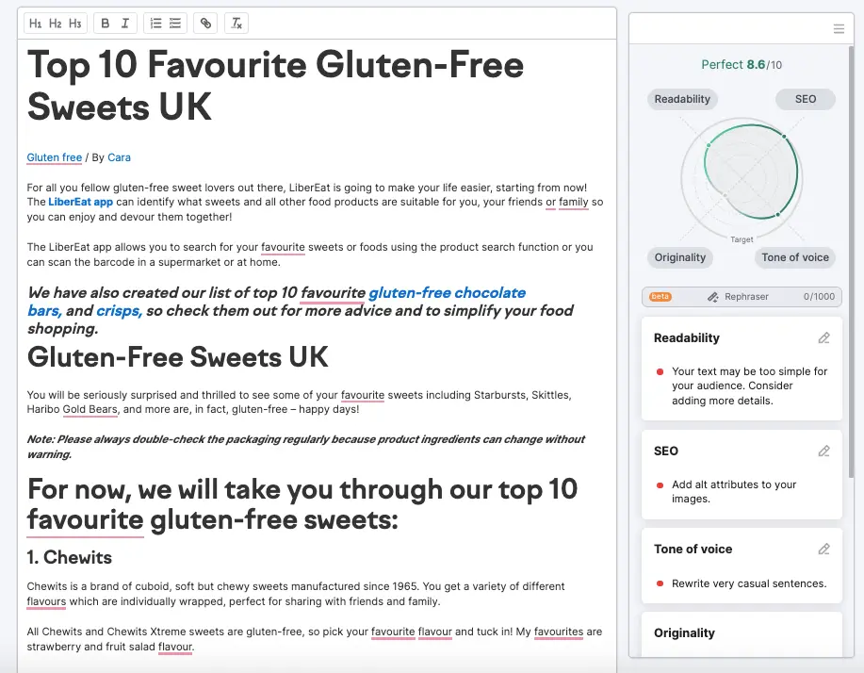864x673 pixels.
Task: Clear text formatting
Action: [237, 24]
